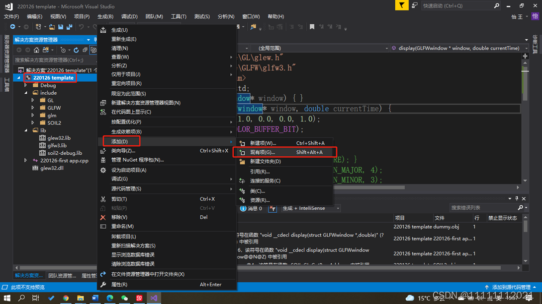This screenshot has width=542, height=304.
Task: Click the Collapse All icon in Solution Explorer
Action: [x=85, y=50]
